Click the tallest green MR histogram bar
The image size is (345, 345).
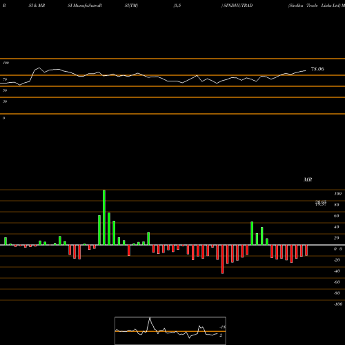(104, 217)
